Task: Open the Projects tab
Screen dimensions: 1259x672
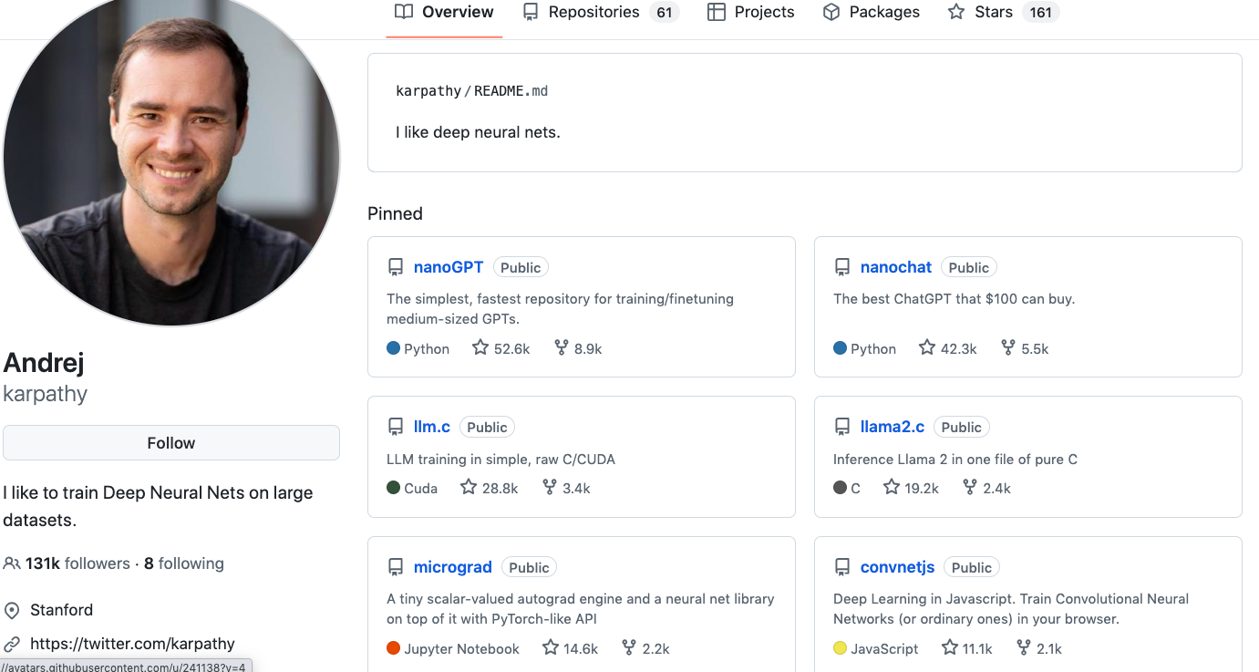Action: click(764, 12)
